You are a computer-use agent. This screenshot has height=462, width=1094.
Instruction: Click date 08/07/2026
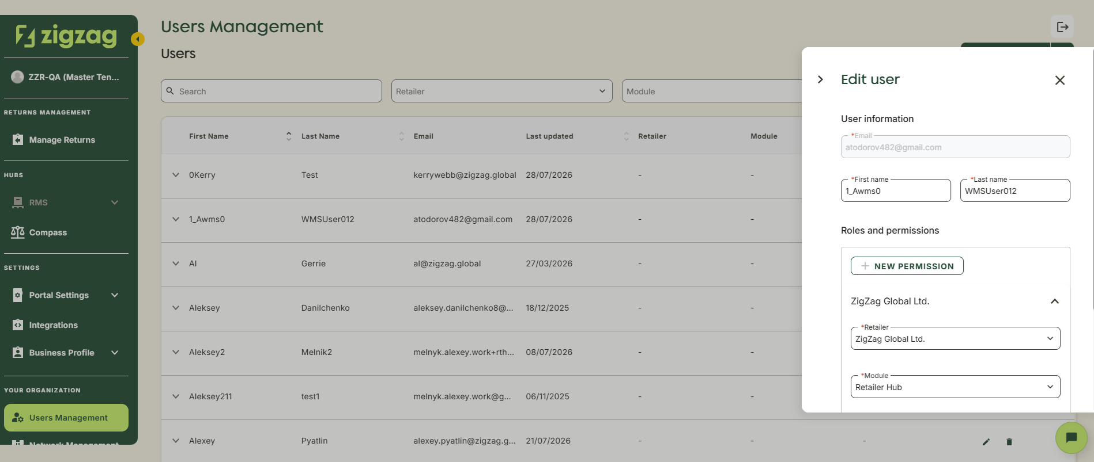549,352
